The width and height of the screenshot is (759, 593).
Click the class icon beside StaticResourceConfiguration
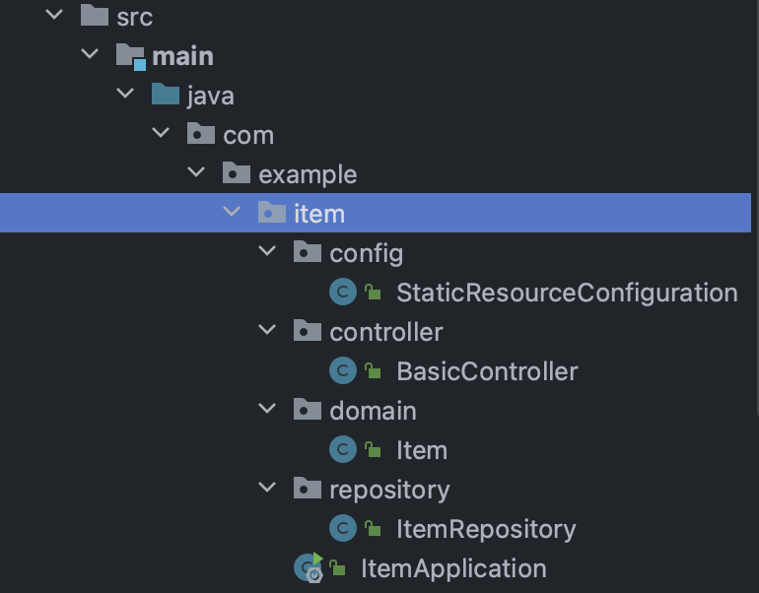pyautogui.click(x=343, y=292)
